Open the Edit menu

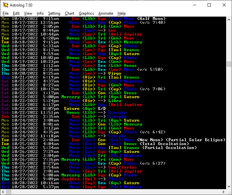pyautogui.click(x=16, y=13)
